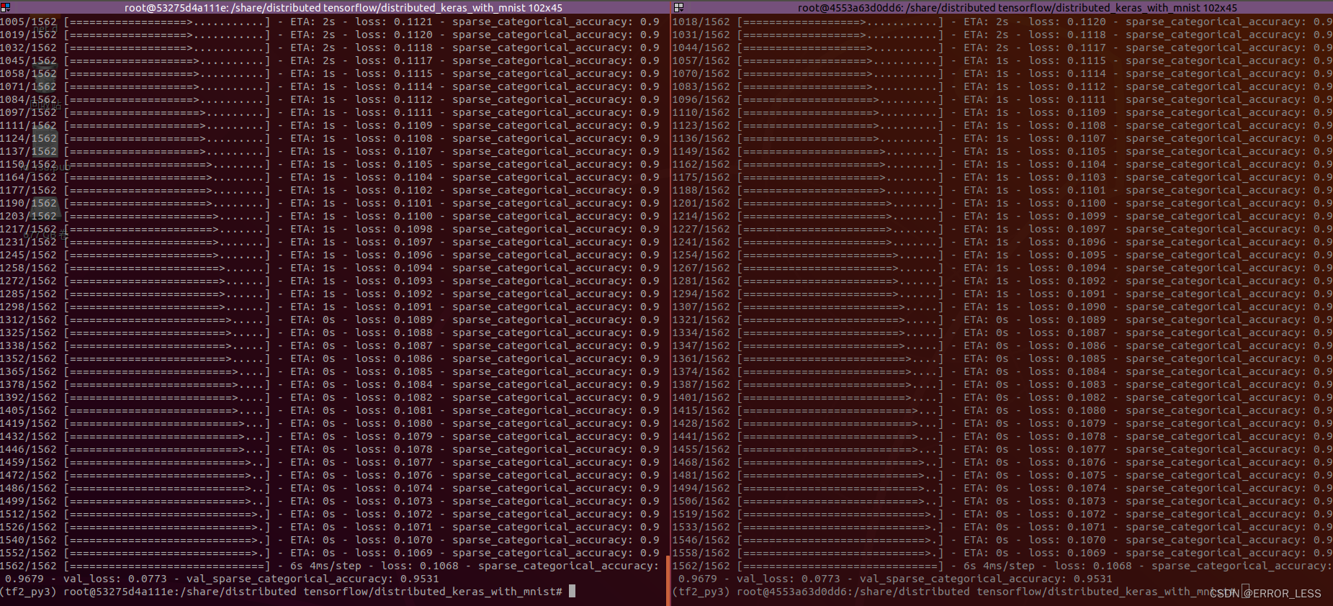Click step counter 1405/1562 in left terminal
Viewport: 1333px width, 606px height.
[28, 410]
